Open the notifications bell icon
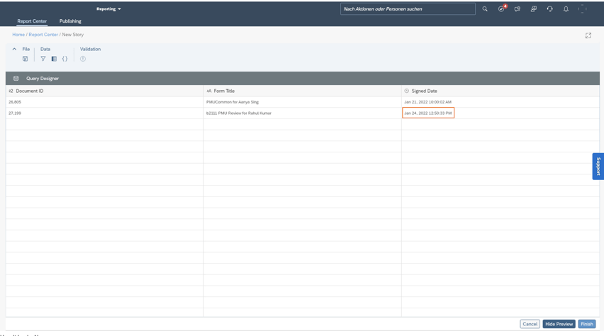This screenshot has height=336, width=604. tap(566, 9)
